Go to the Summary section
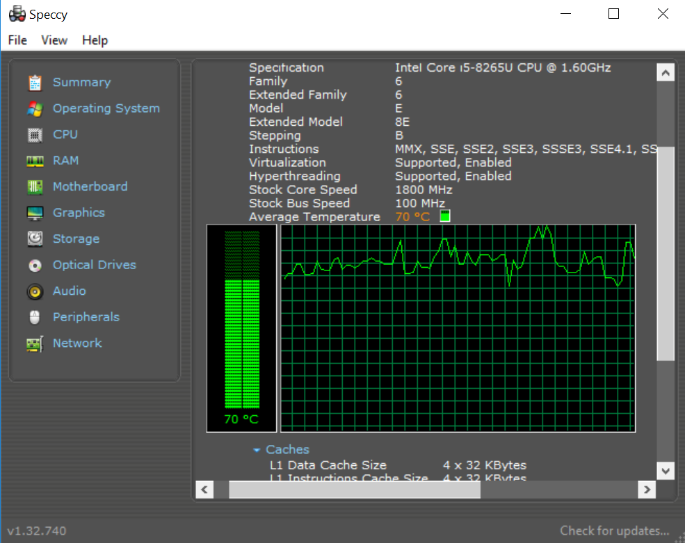Screen dimensions: 685x543 click(x=81, y=82)
